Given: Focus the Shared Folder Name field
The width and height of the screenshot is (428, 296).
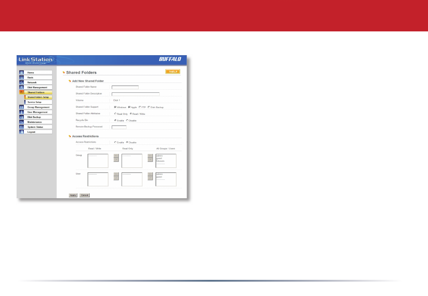Looking at the screenshot, I should (125, 87).
